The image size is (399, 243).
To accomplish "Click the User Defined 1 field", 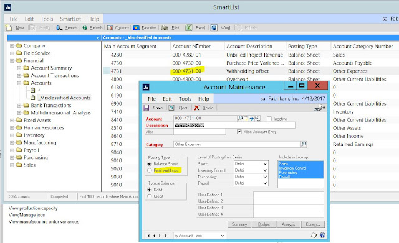I will tap(289, 195).
